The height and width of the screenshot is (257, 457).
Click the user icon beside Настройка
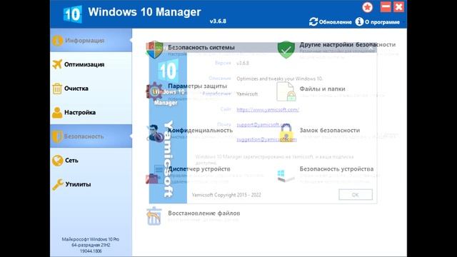pyautogui.click(x=57, y=113)
